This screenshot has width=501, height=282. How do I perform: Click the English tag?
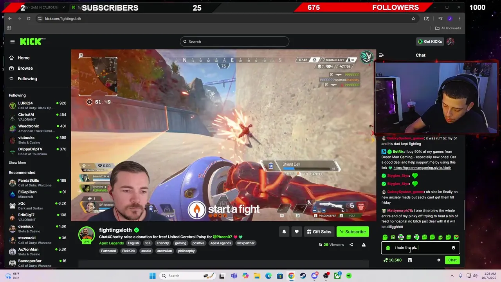coord(133,243)
